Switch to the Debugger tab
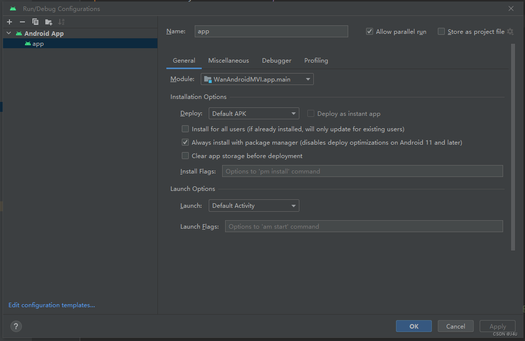The height and width of the screenshot is (341, 525). pyautogui.click(x=276, y=60)
